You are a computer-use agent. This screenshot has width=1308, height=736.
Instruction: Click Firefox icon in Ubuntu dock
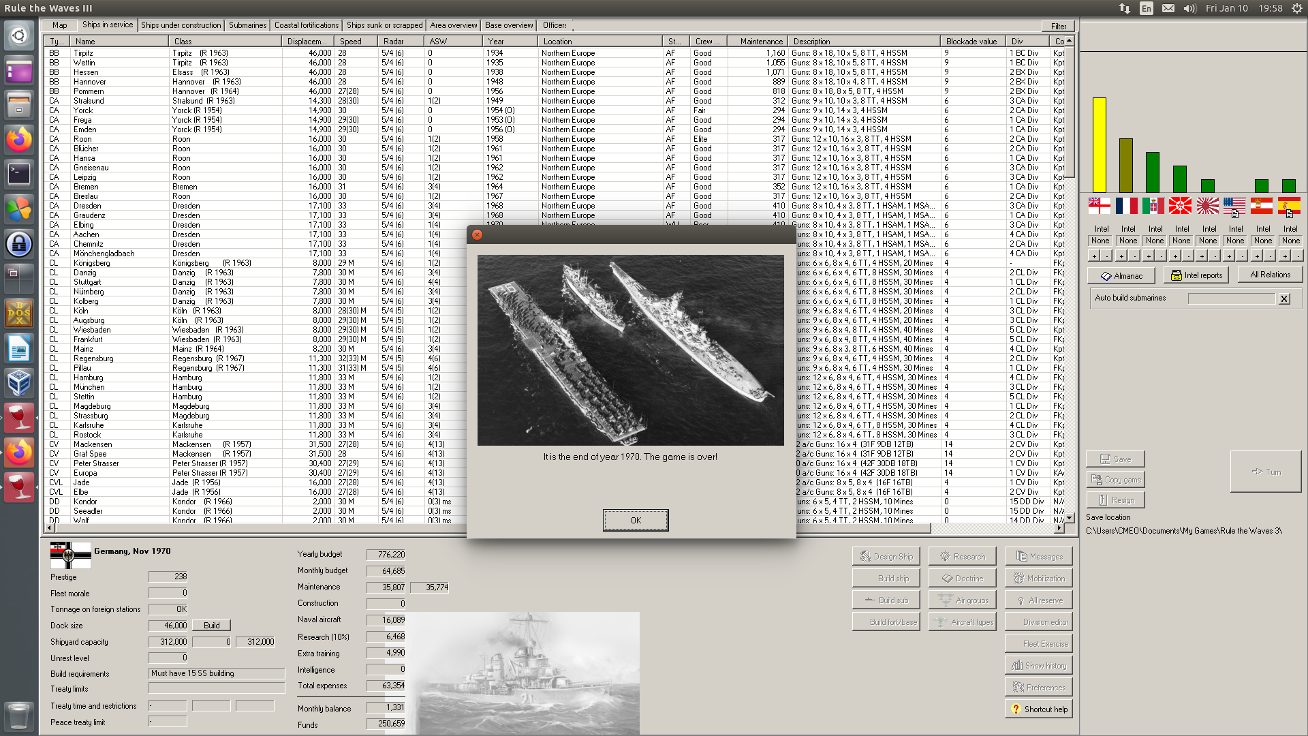[19, 140]
